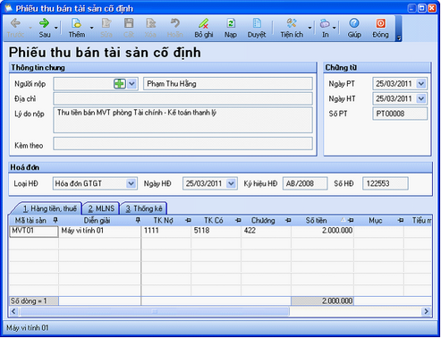This screenshot has height=338, width=441.
Task: Sort by Số tiền column header
Action: tap(316, 221)
